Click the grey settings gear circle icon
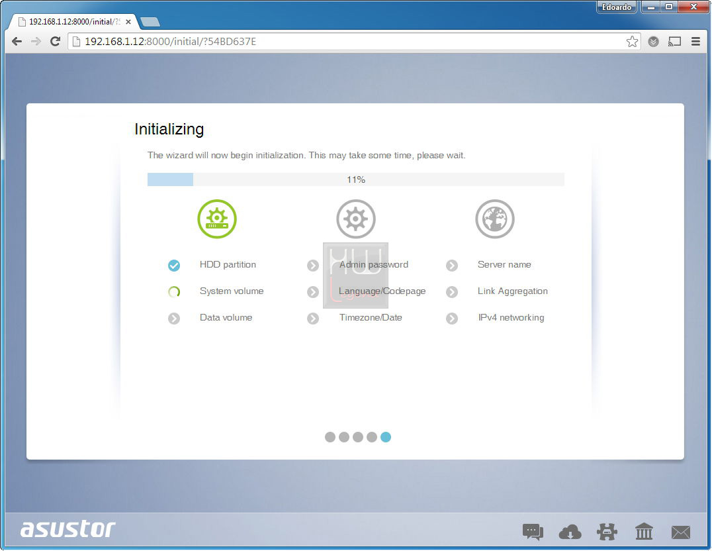712x551 pixels. pyautogui.click(x=356, y=219)
